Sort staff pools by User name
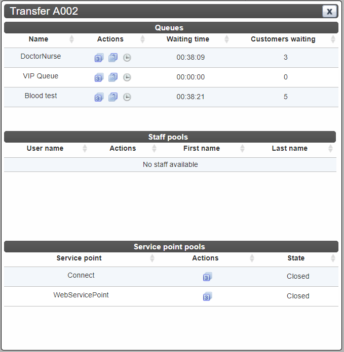Viewport: 344px width, 352px height. pyautogui.click(x=85, y=148)
